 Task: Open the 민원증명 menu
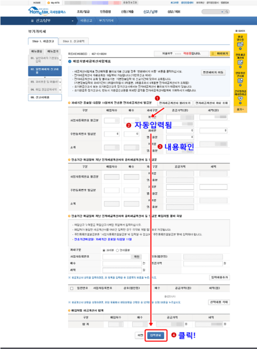[105, 12]
